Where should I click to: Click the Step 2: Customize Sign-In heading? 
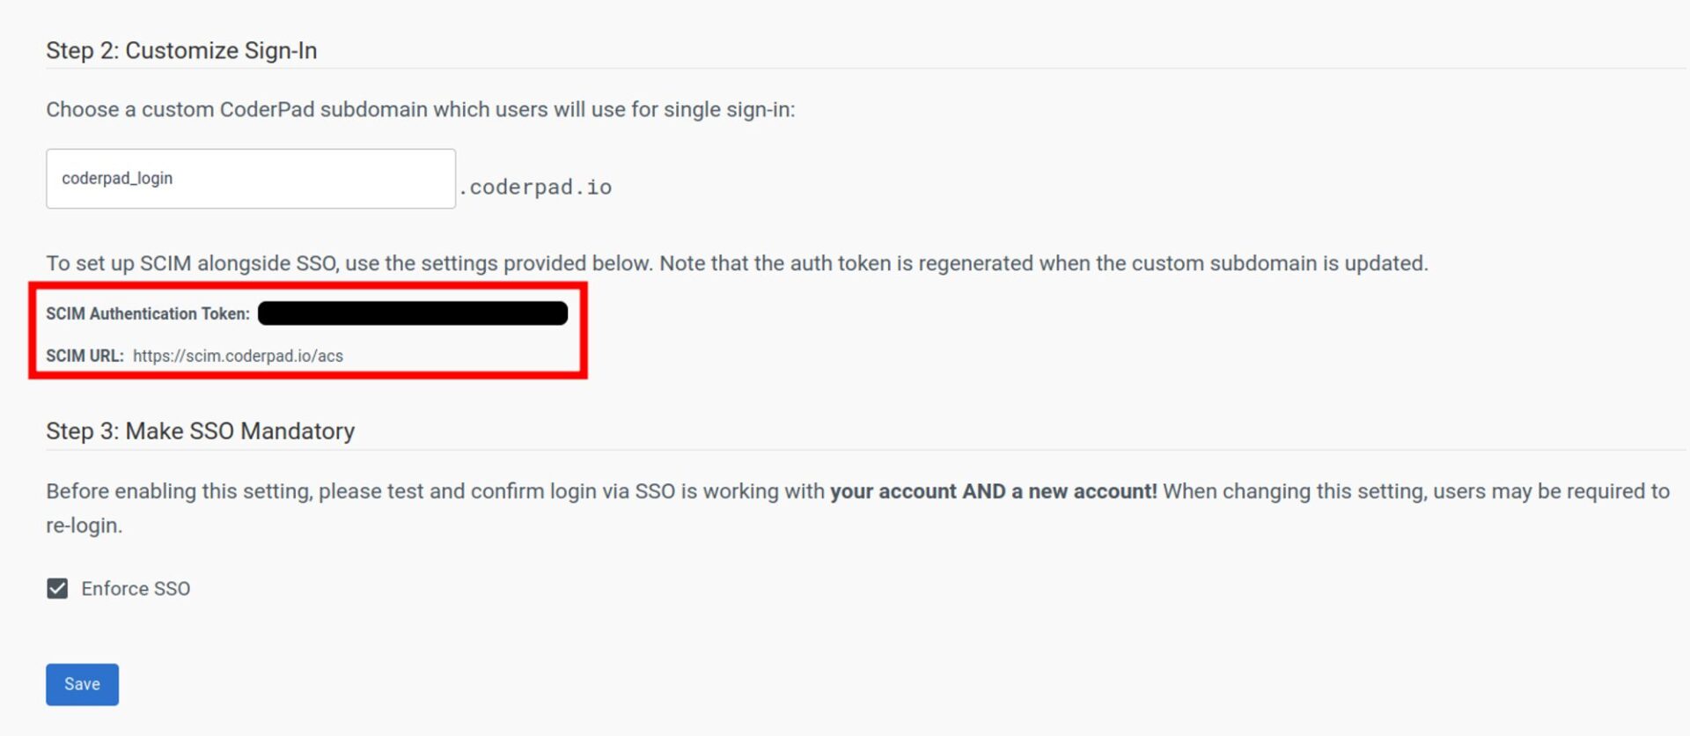(x=181, y=51)
